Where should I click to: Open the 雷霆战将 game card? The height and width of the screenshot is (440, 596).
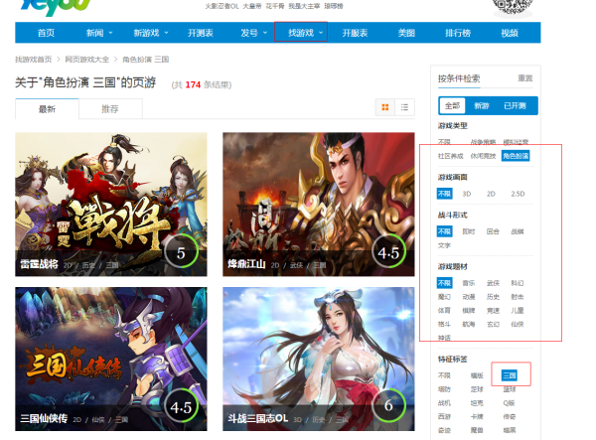(x=111, y=204)
